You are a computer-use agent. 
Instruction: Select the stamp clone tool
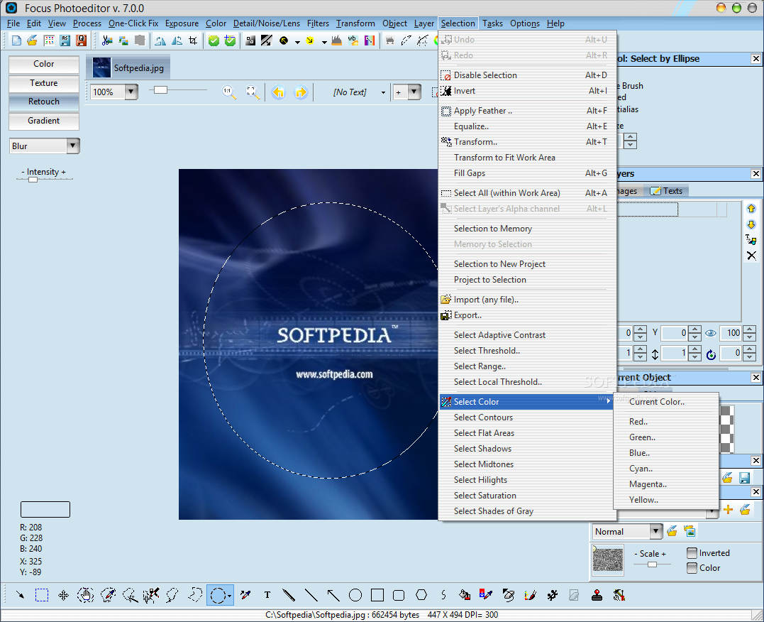click(597, 595)
